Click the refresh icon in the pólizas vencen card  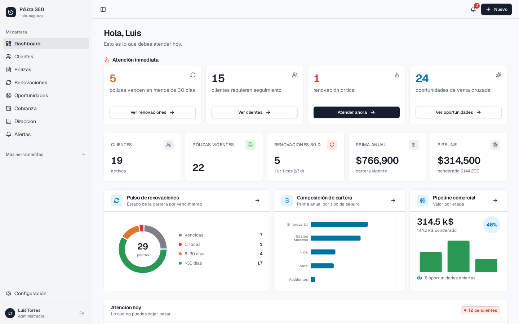[193, 75]
